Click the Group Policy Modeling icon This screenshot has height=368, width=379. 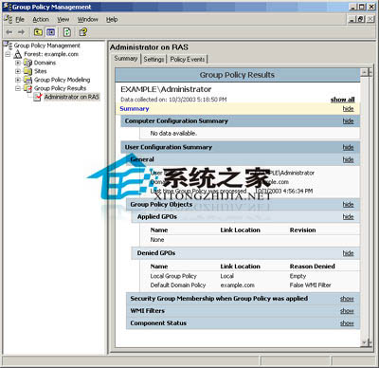coord(27,80)
